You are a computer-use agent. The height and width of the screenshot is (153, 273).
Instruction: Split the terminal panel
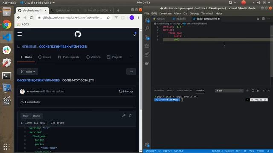253,91
